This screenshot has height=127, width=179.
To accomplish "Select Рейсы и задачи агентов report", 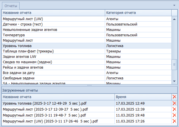I will point(53,67).
